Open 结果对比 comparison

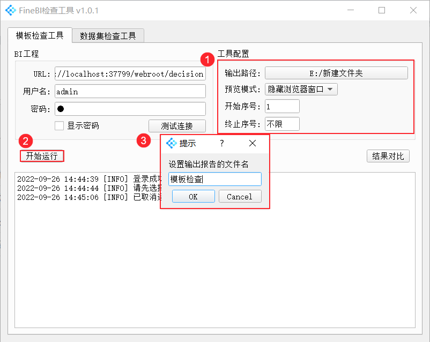[x=388, y=156]
